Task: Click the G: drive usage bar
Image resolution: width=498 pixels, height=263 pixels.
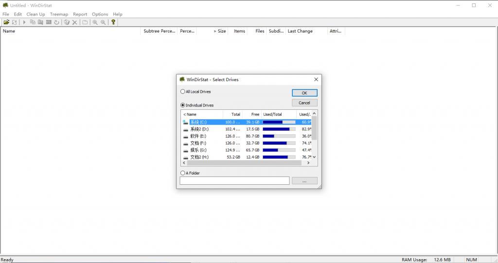Action: point(279,150)
